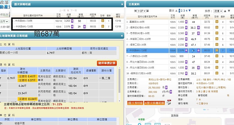Sort ascending with the up triangle beside 總價 dropdown

(225, 11)
